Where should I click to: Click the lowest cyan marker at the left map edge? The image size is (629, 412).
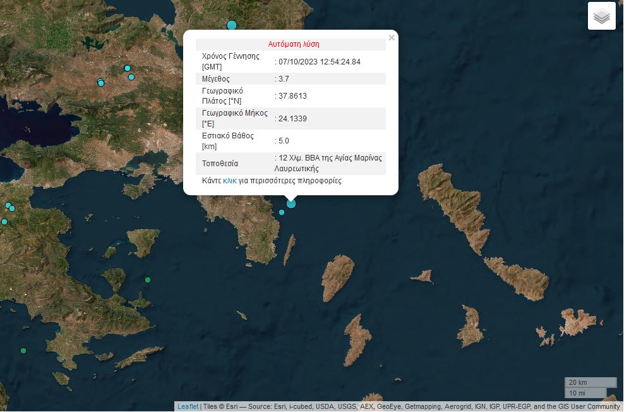coord(4,222)
